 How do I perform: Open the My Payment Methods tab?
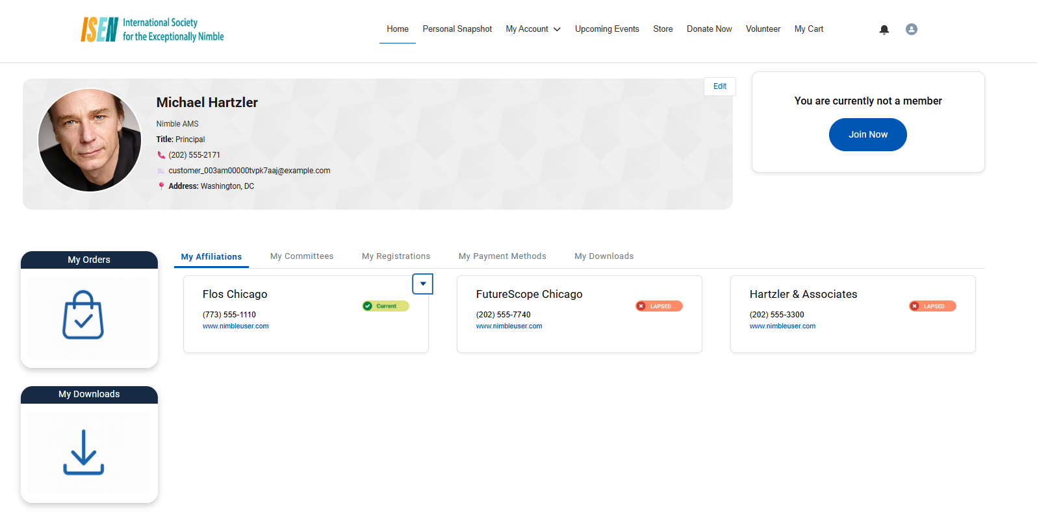[502, 256]
